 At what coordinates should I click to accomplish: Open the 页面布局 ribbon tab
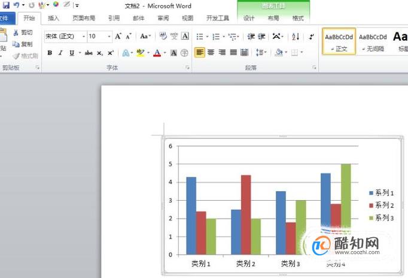coord(84,18)
